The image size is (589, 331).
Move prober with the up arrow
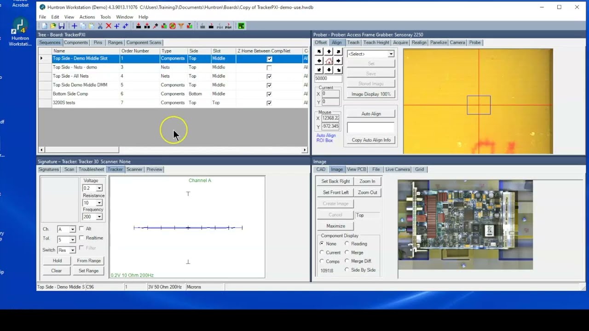[x=329, y=51]
